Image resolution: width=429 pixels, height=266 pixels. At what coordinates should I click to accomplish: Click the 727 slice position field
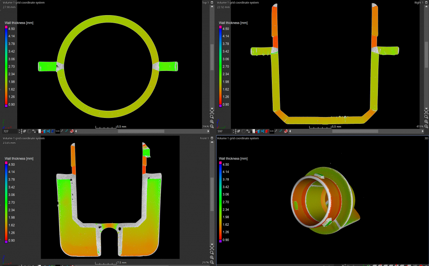point(9,131)
